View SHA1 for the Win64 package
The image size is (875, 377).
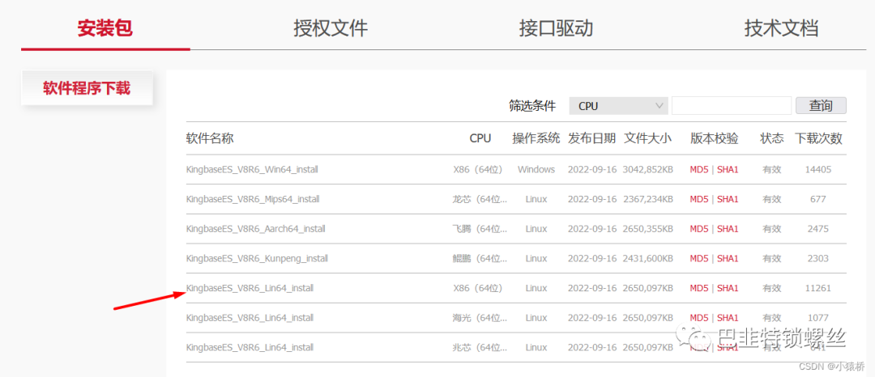(728, 169)
